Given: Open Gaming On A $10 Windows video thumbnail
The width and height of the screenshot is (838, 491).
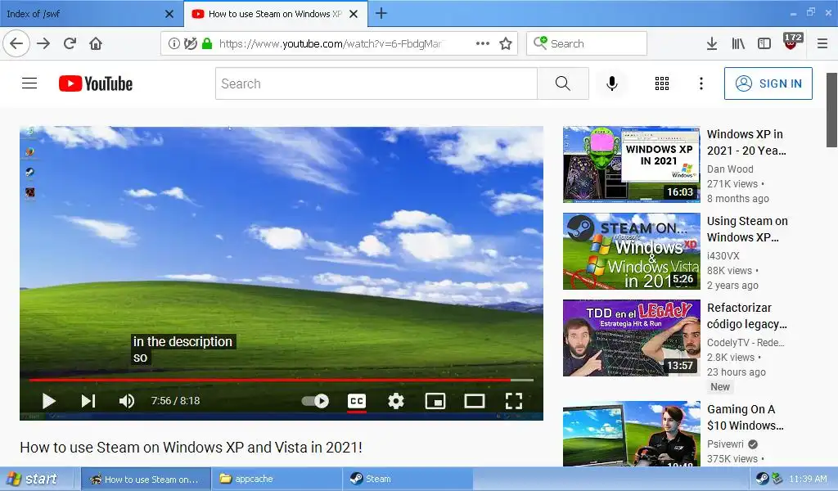Looking at the screenshot, I should pyautogui.click(x=631, y=434).
